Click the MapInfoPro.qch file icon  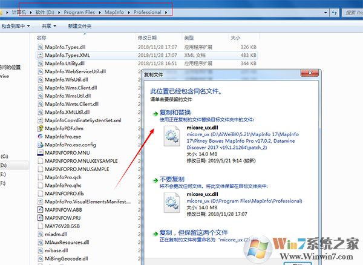click(41, 177)
